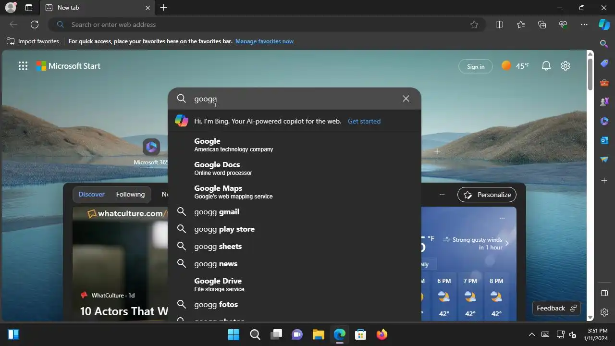Image resolution: width=615 pixels, height=346 pixels.
Task: Open sidebar Search icon
Action: (x=604, y=44)
